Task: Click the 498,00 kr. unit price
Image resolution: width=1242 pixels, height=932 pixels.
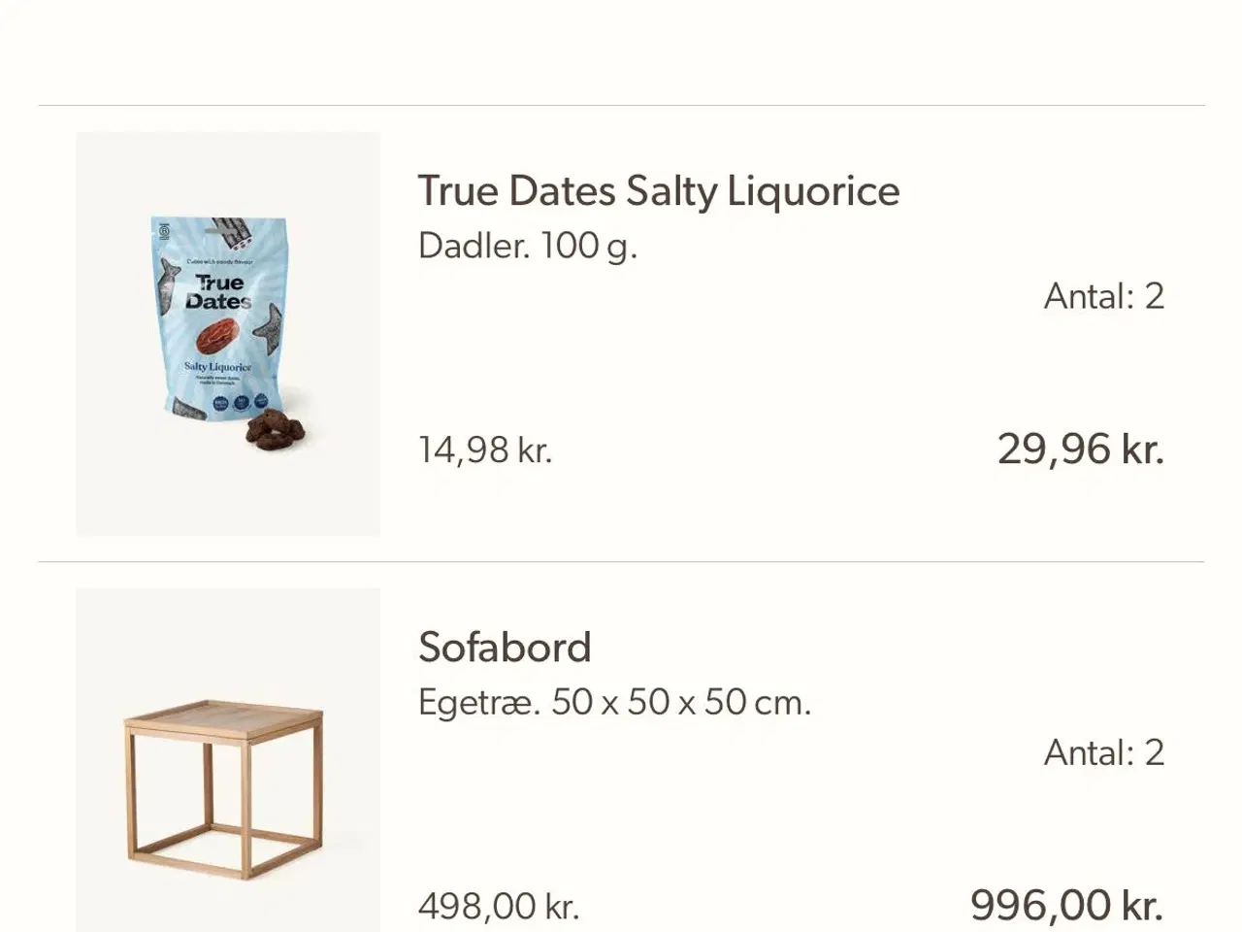Action: 499,906
